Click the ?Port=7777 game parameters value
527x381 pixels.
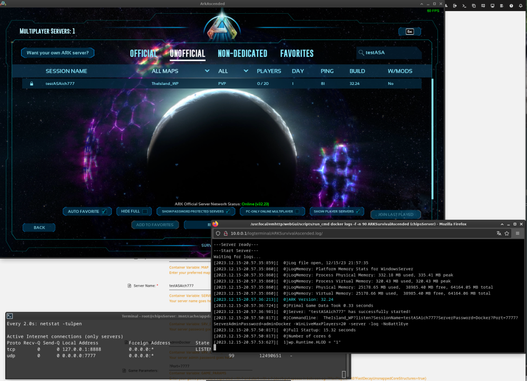(179, 366)
